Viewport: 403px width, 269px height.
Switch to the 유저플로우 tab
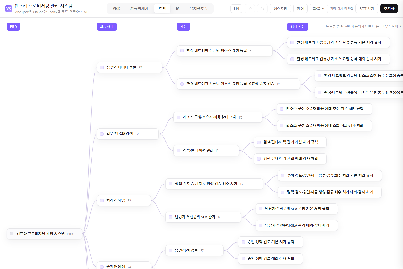coord(199,9)
